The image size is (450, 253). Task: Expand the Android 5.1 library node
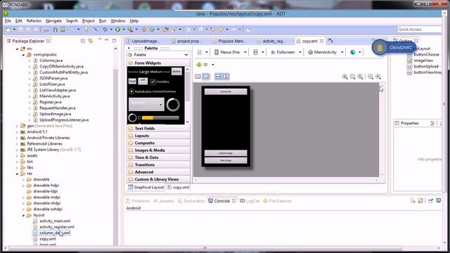click(17, 132)
